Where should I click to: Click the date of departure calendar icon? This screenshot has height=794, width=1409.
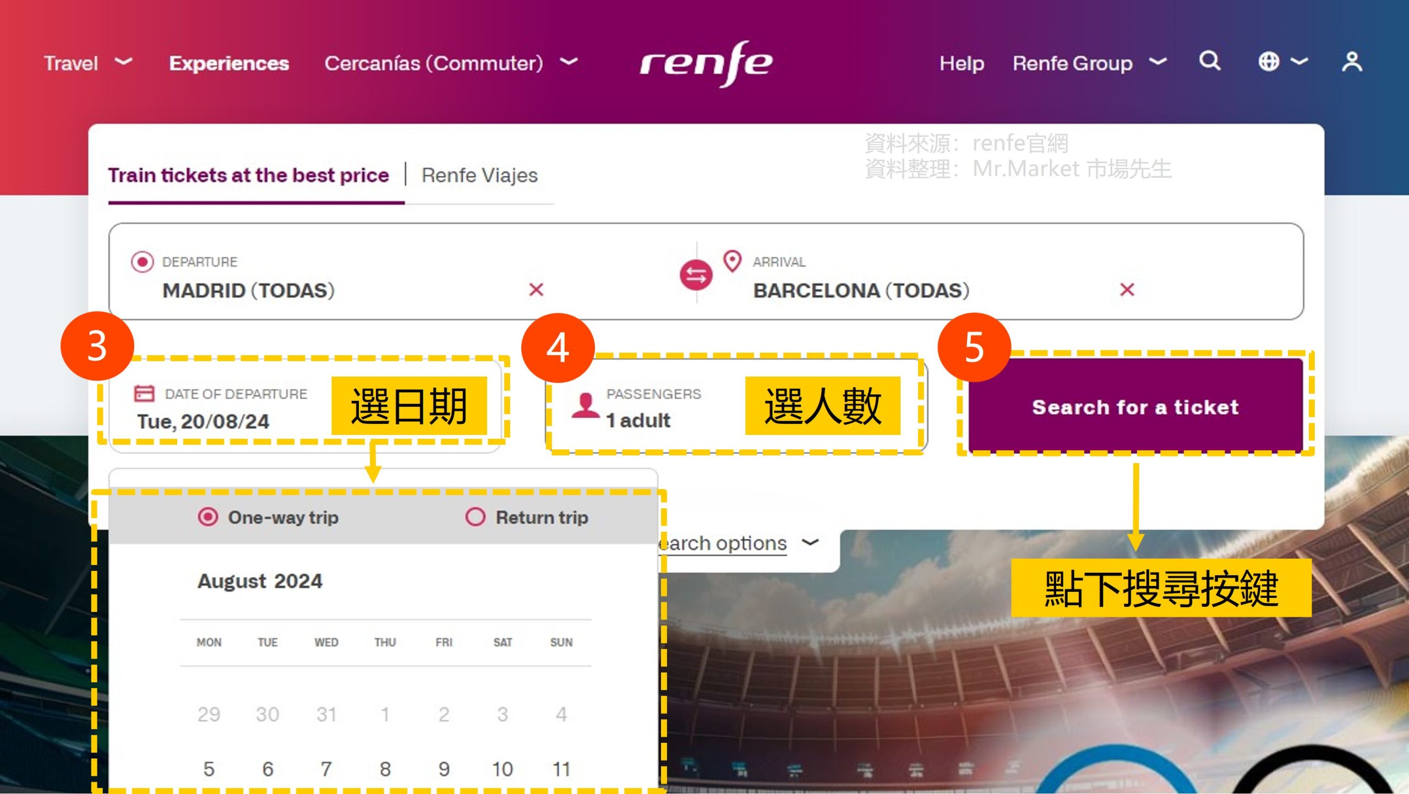tap(143, 394)
